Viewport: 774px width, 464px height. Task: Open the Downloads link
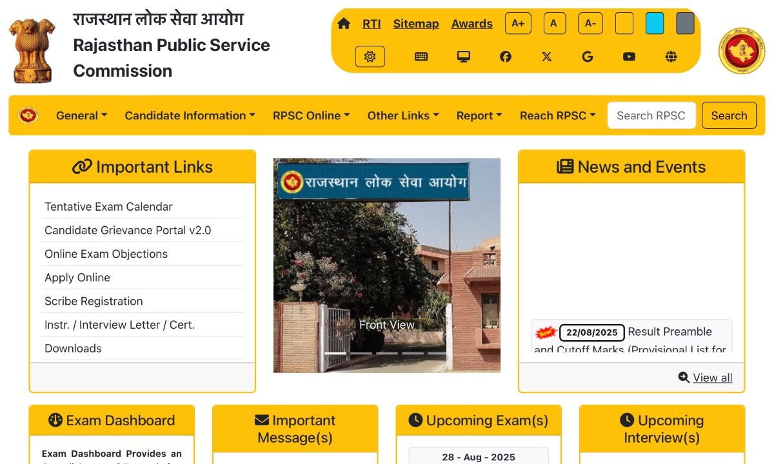pyautogui.click(x=73, y=349)
